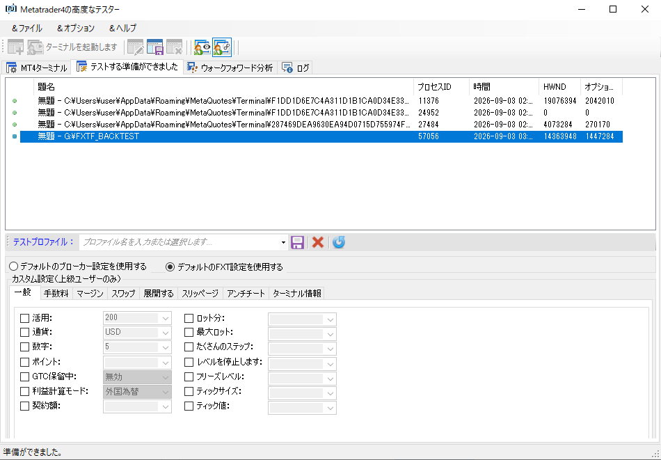
Task: Toggle the user eye view toolbar icon
Action: tap(202, 47)
